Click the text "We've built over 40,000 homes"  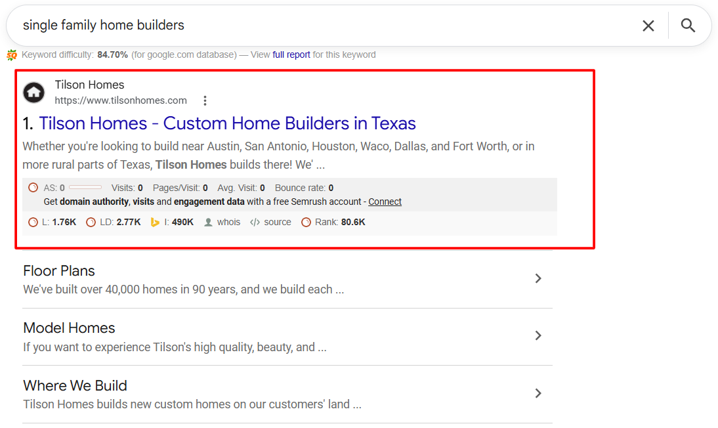[x=183, y=289]
